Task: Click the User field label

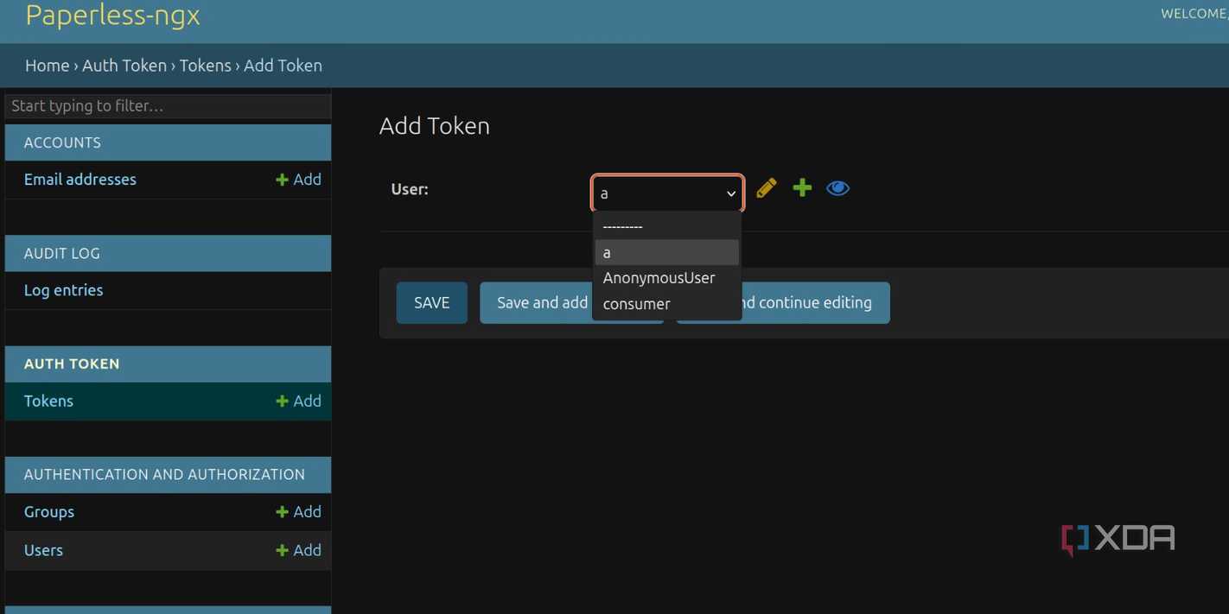Action: click(410, 189)
